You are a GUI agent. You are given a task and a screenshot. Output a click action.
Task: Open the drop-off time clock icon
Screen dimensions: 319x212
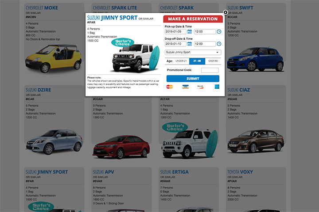click(219, 44)
